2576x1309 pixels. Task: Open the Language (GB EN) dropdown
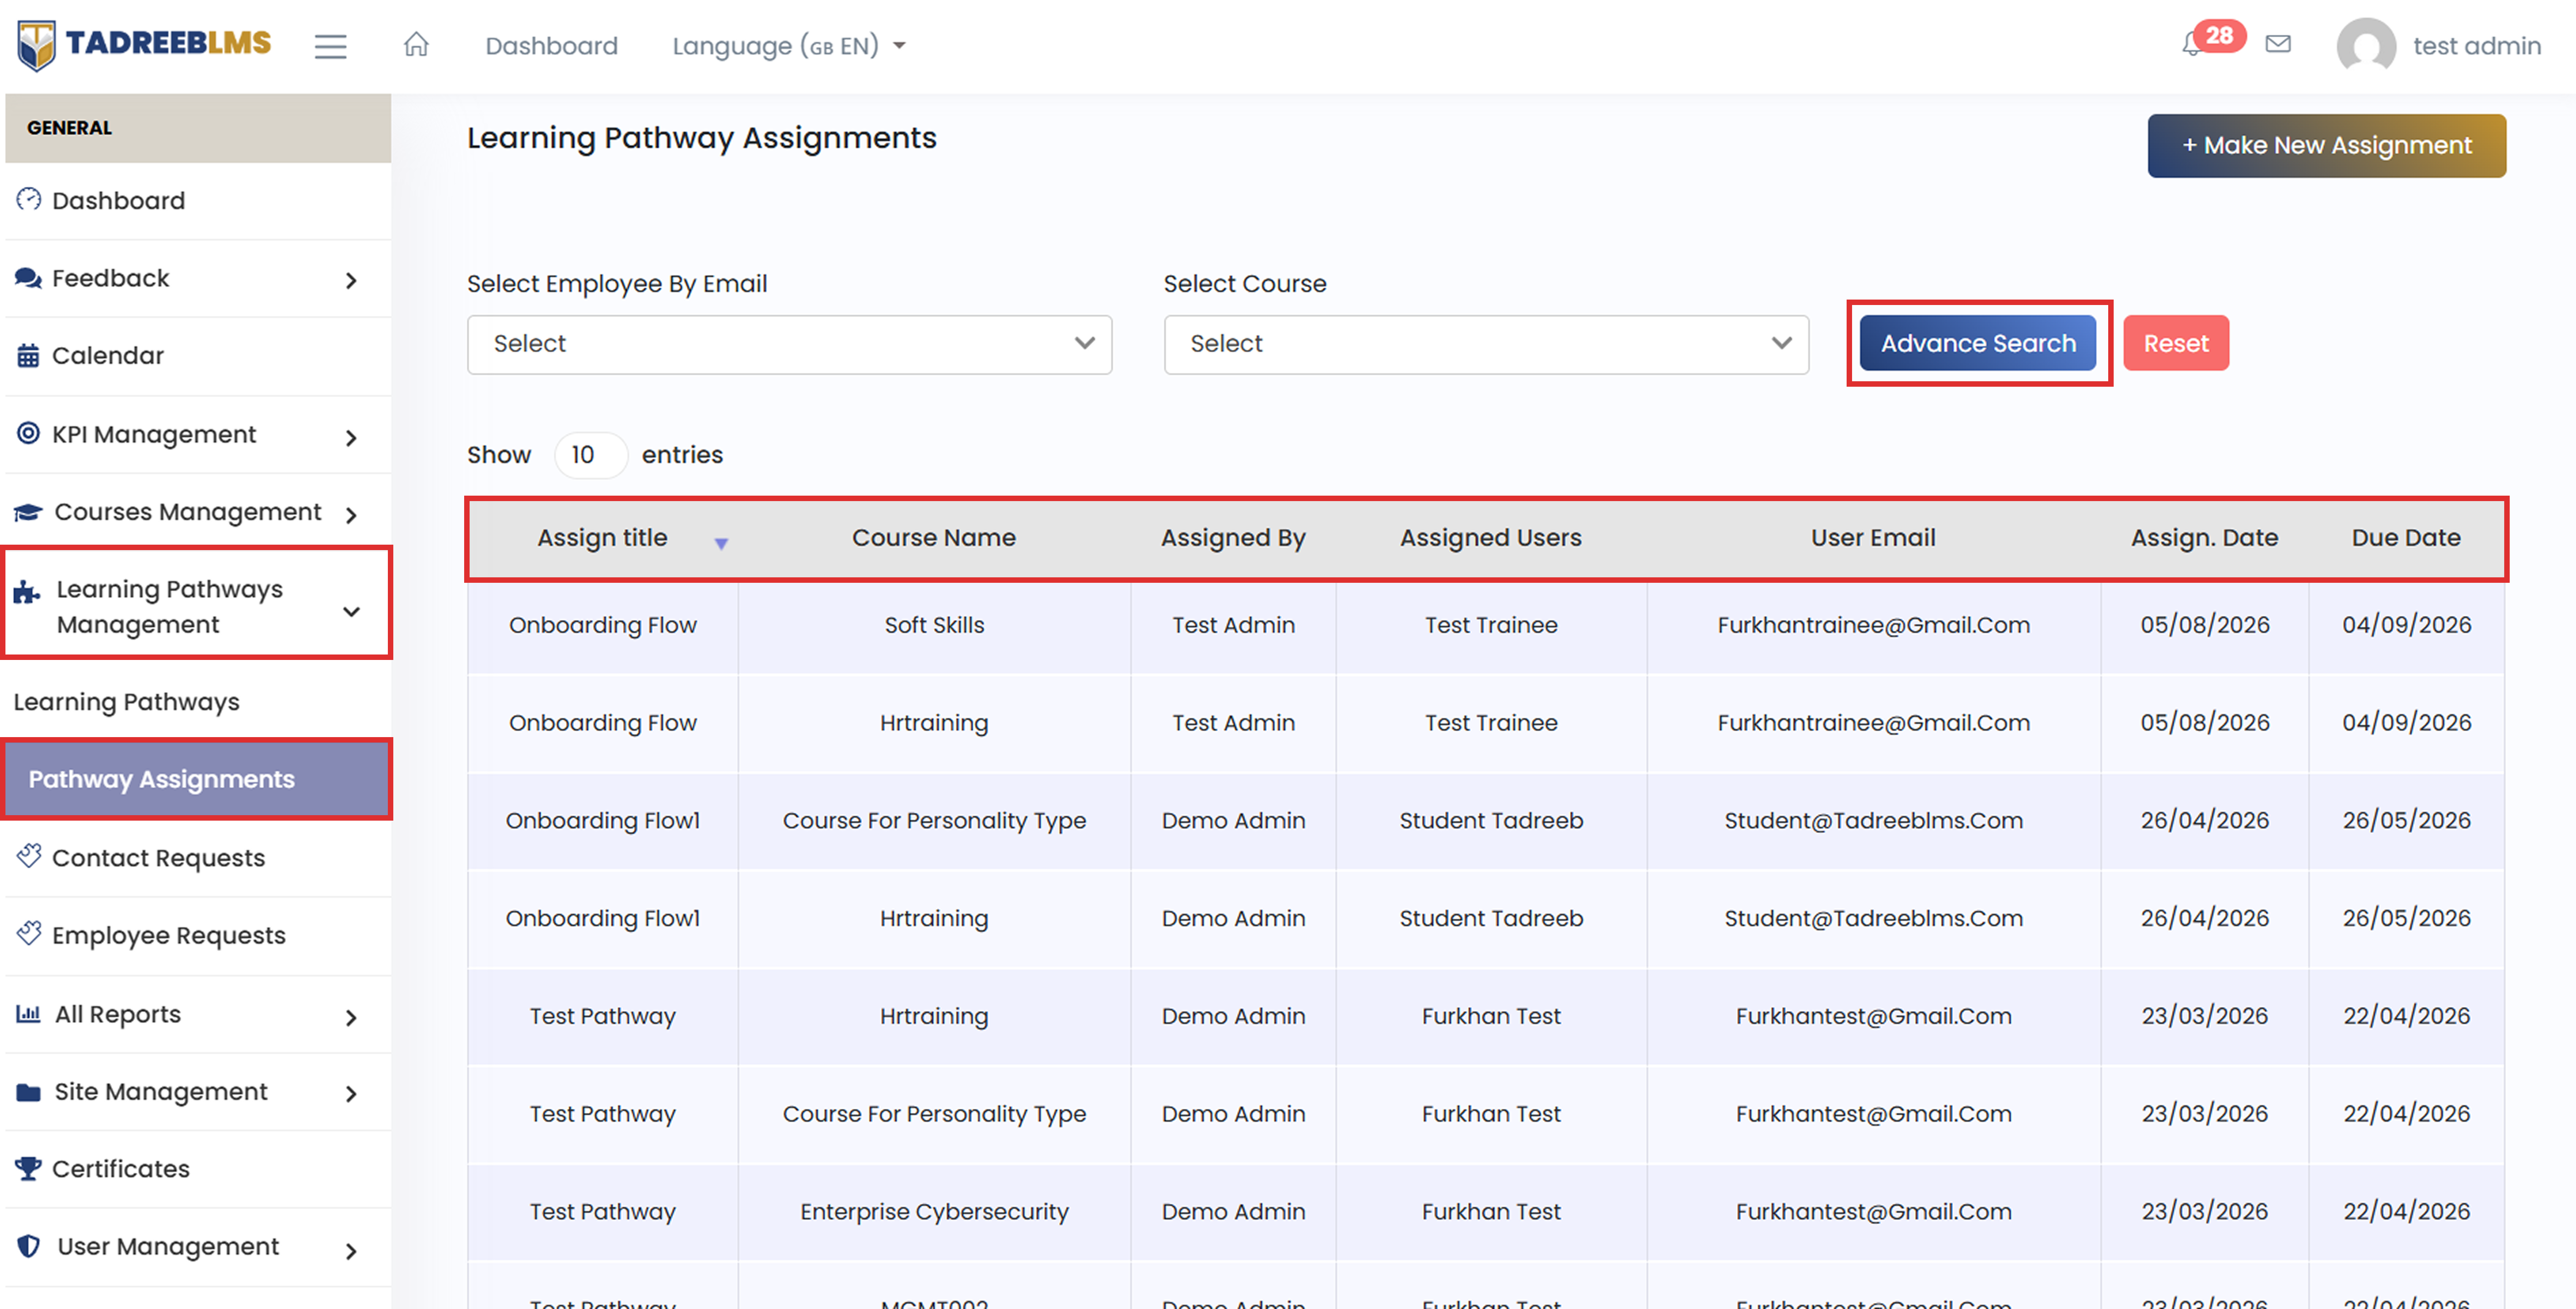pos(789,46)
